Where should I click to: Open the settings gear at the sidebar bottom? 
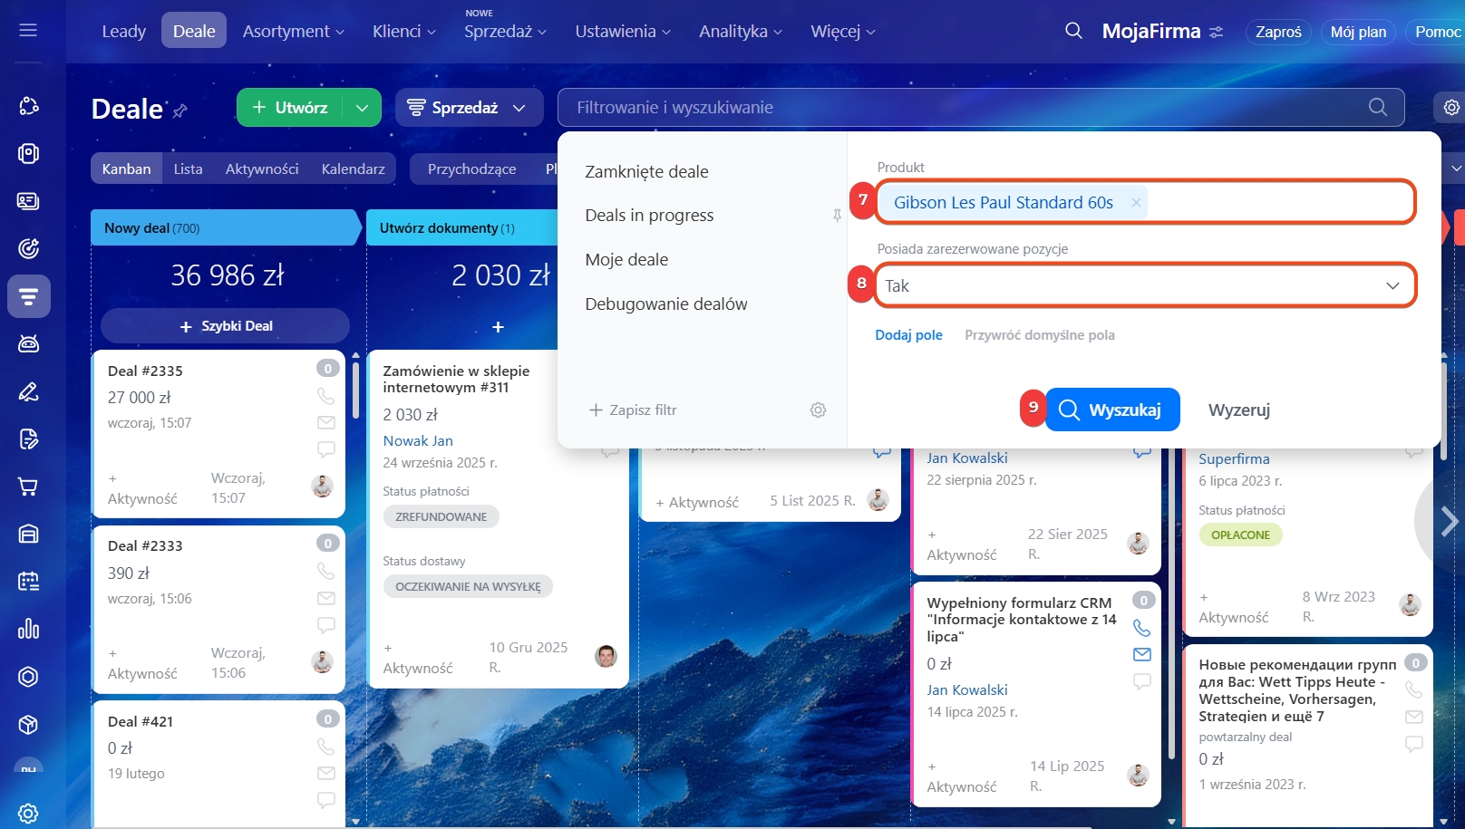28,814
